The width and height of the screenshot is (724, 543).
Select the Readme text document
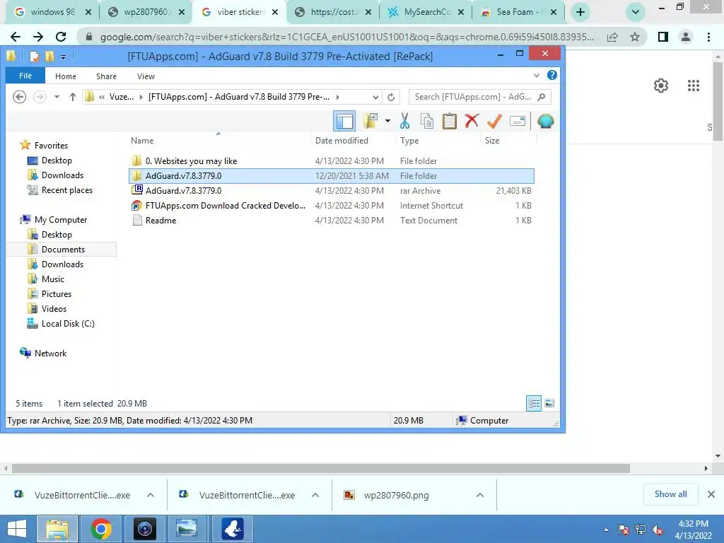331,221
